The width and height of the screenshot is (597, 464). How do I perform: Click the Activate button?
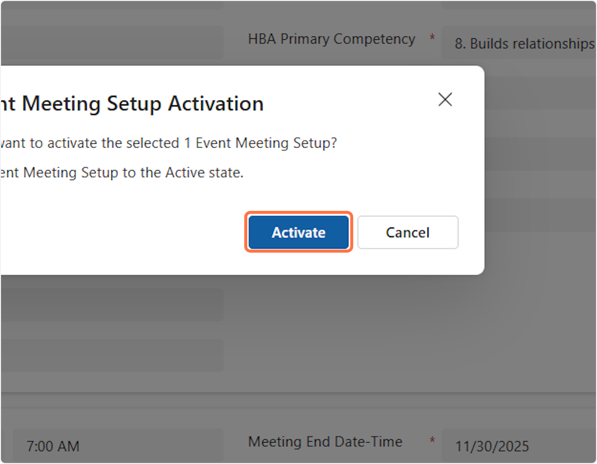tap(298, 232)
